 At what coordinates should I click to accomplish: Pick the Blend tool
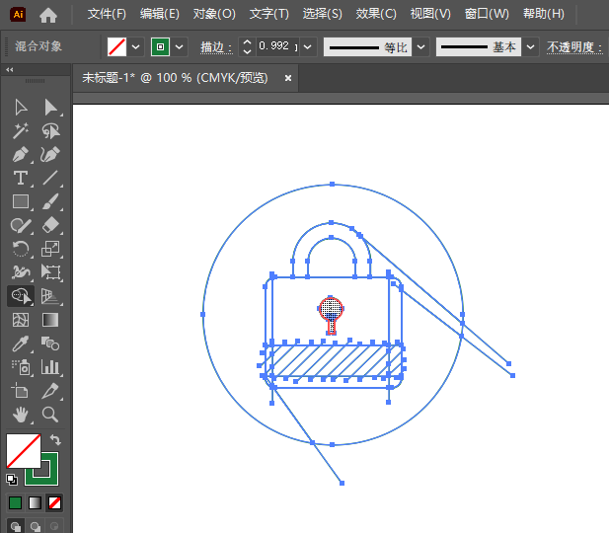pyautogui.click(x=50, y=343)
